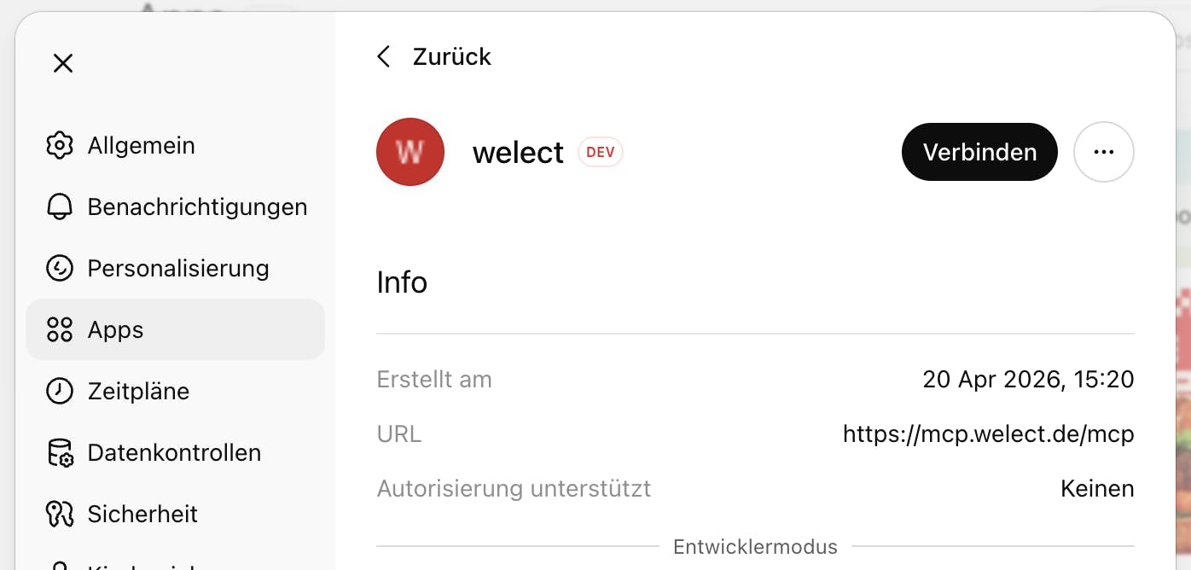Open the three-dot options menu

pyautogui.click(x=1104, y=152)
